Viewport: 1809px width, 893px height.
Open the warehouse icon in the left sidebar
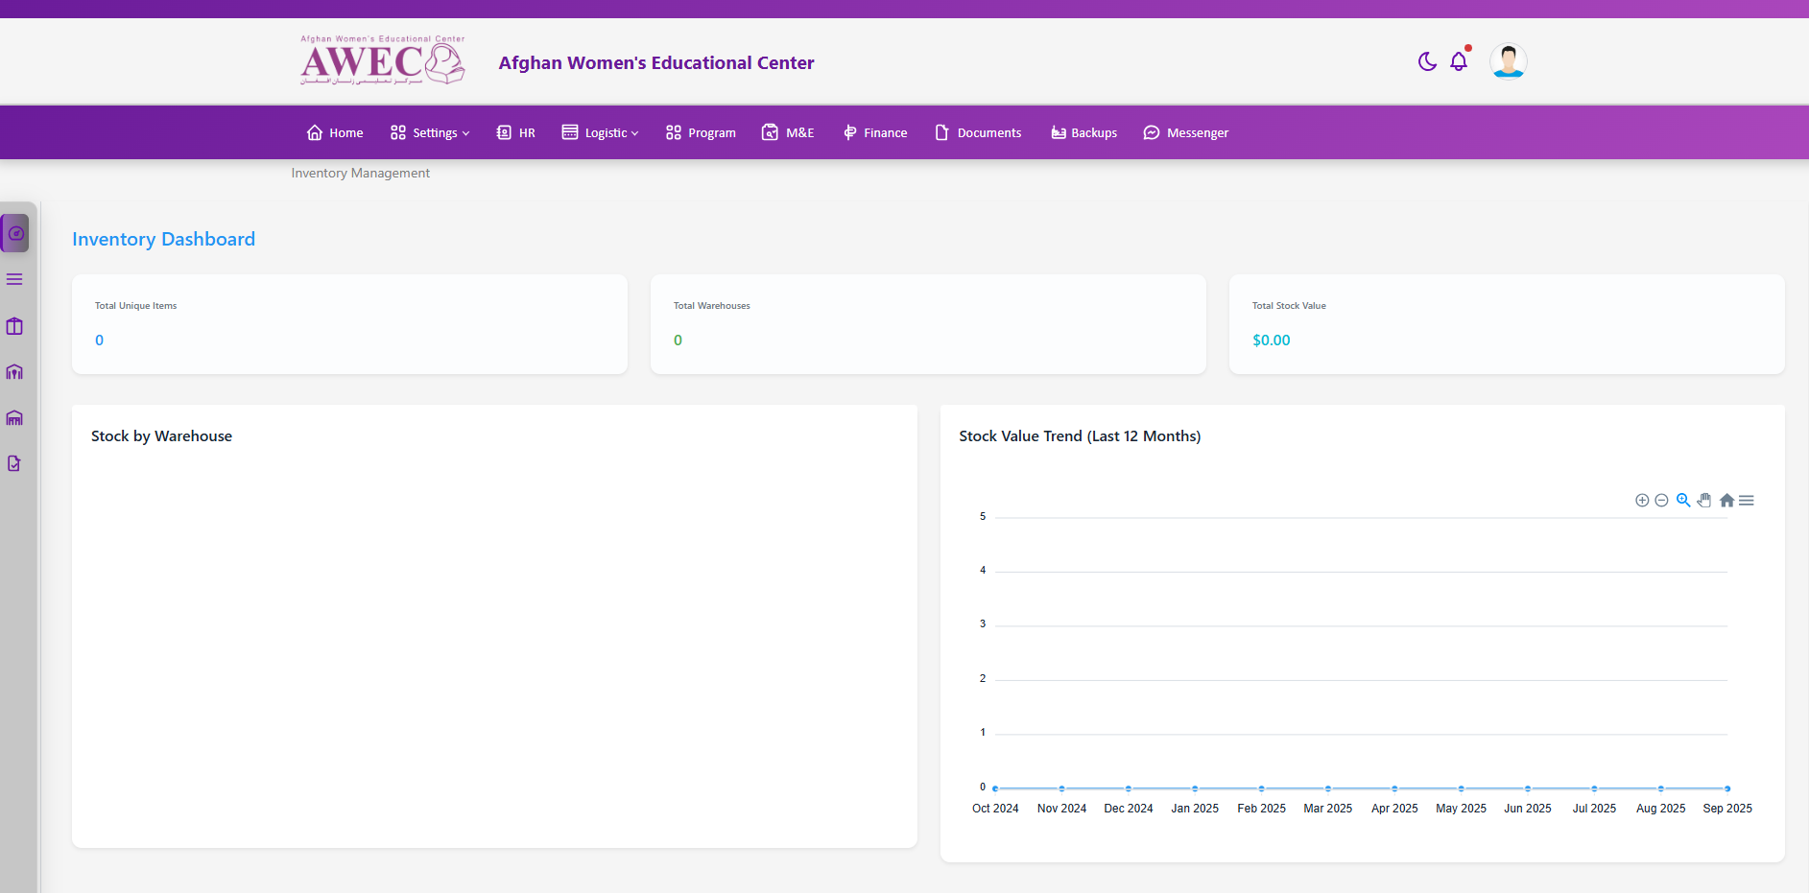coord(14,372)
